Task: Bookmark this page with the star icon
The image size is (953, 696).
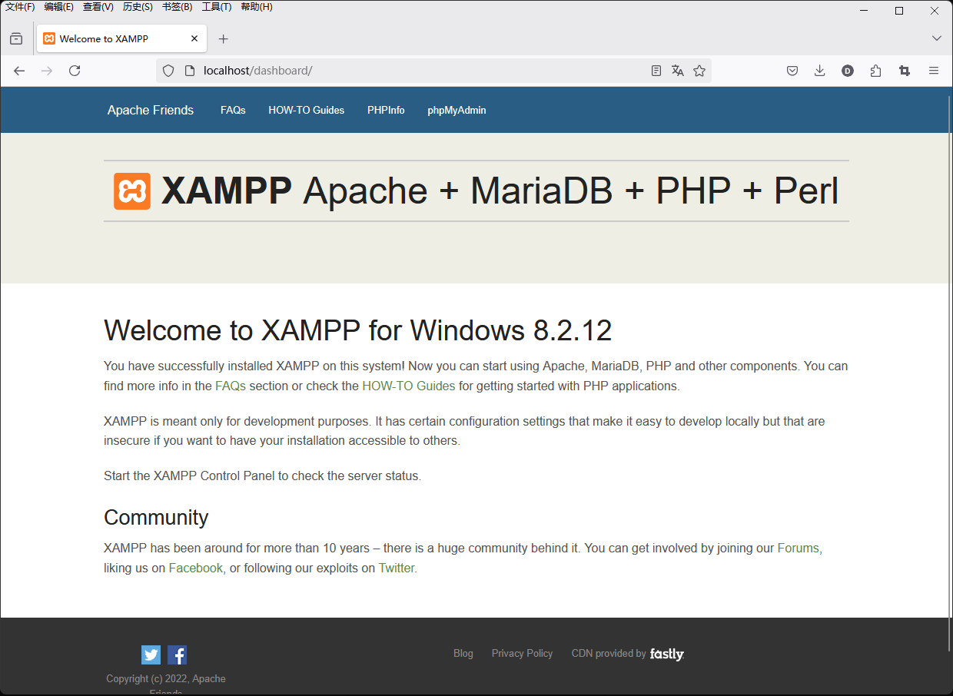Action: 699,70
